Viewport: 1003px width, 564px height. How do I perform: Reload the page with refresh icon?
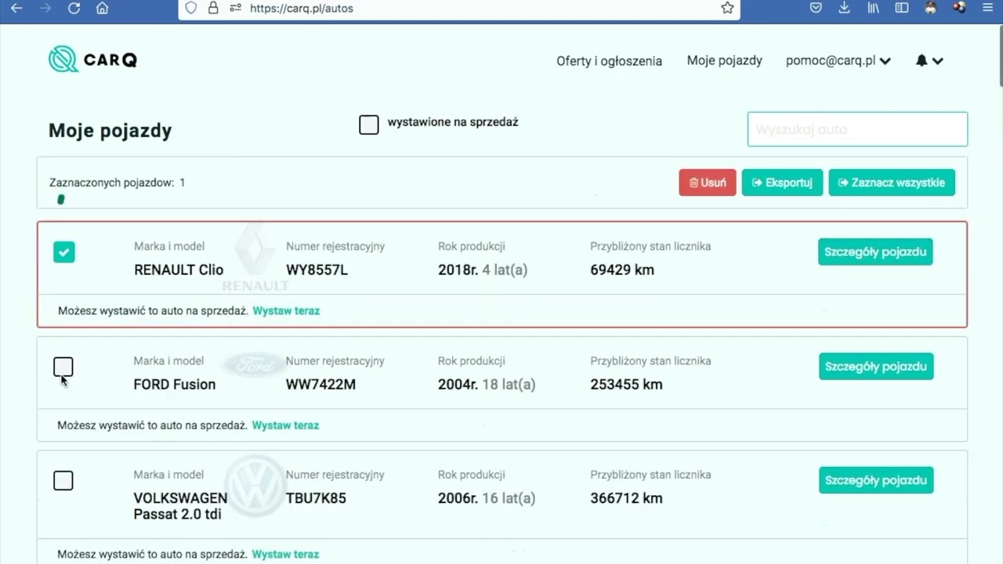[x=74, y=9]
